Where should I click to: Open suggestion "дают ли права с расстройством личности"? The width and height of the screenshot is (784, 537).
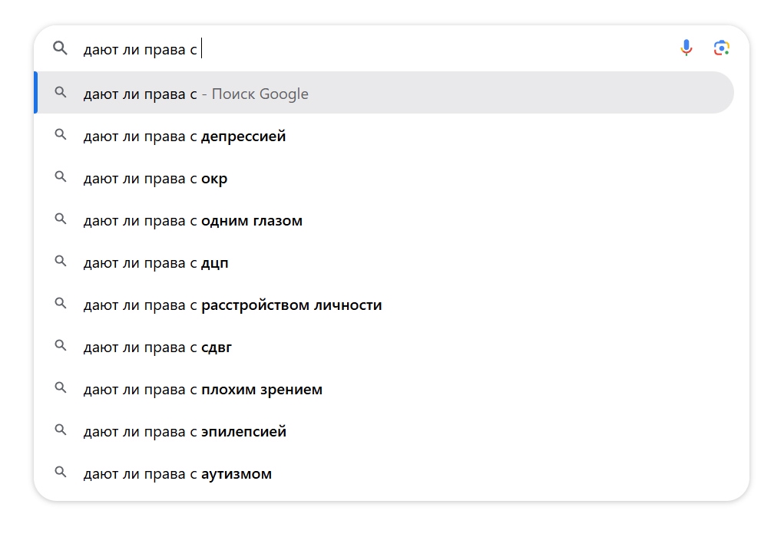point(233,305)
